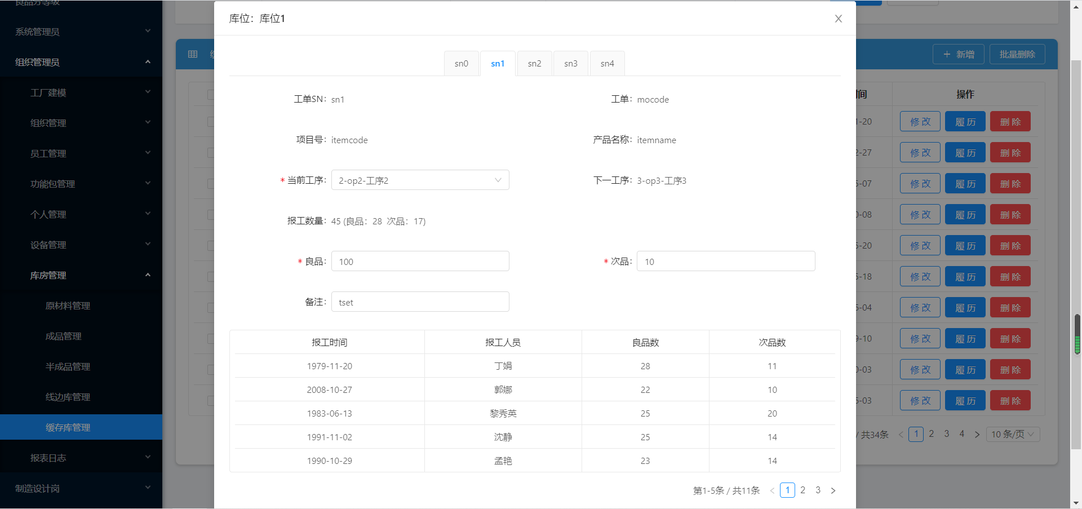Click next page arrow in background table

977,434
